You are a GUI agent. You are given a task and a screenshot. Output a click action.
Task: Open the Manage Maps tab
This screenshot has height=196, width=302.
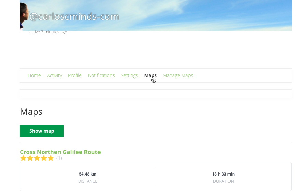[178, 75]
